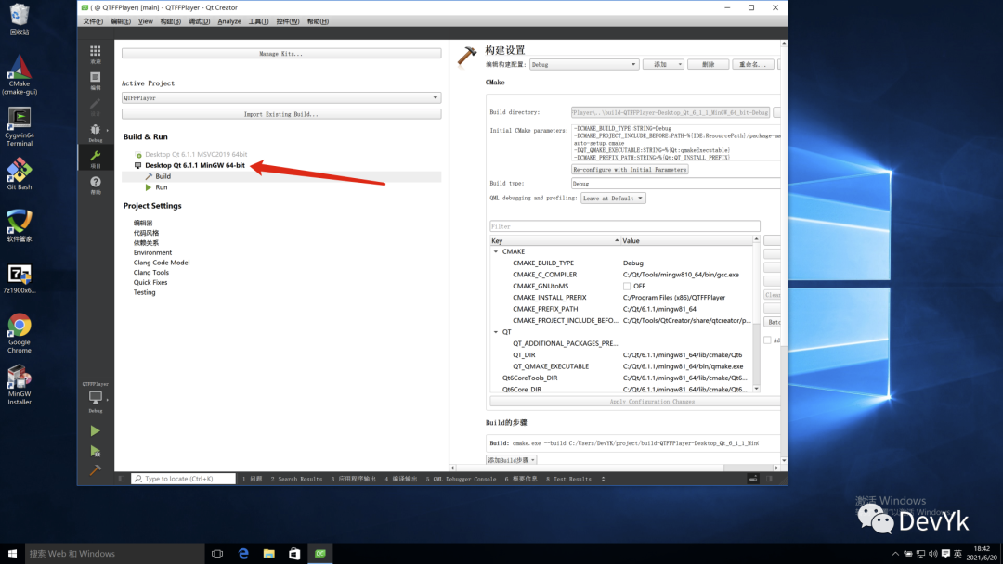Click the 7z1900 installer desktop icon
1003x564 pixels.
tap(20, 278)
